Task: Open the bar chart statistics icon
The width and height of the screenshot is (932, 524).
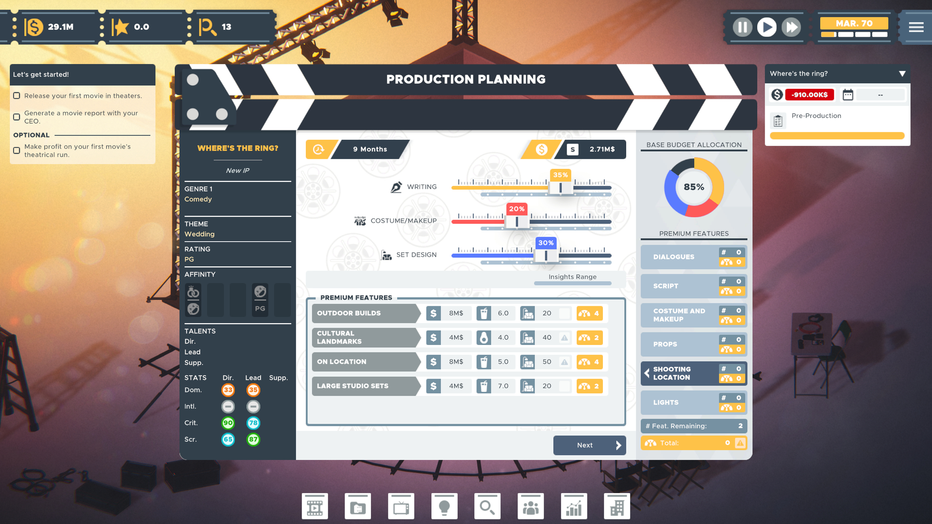Action: click(x=574, y=507)
